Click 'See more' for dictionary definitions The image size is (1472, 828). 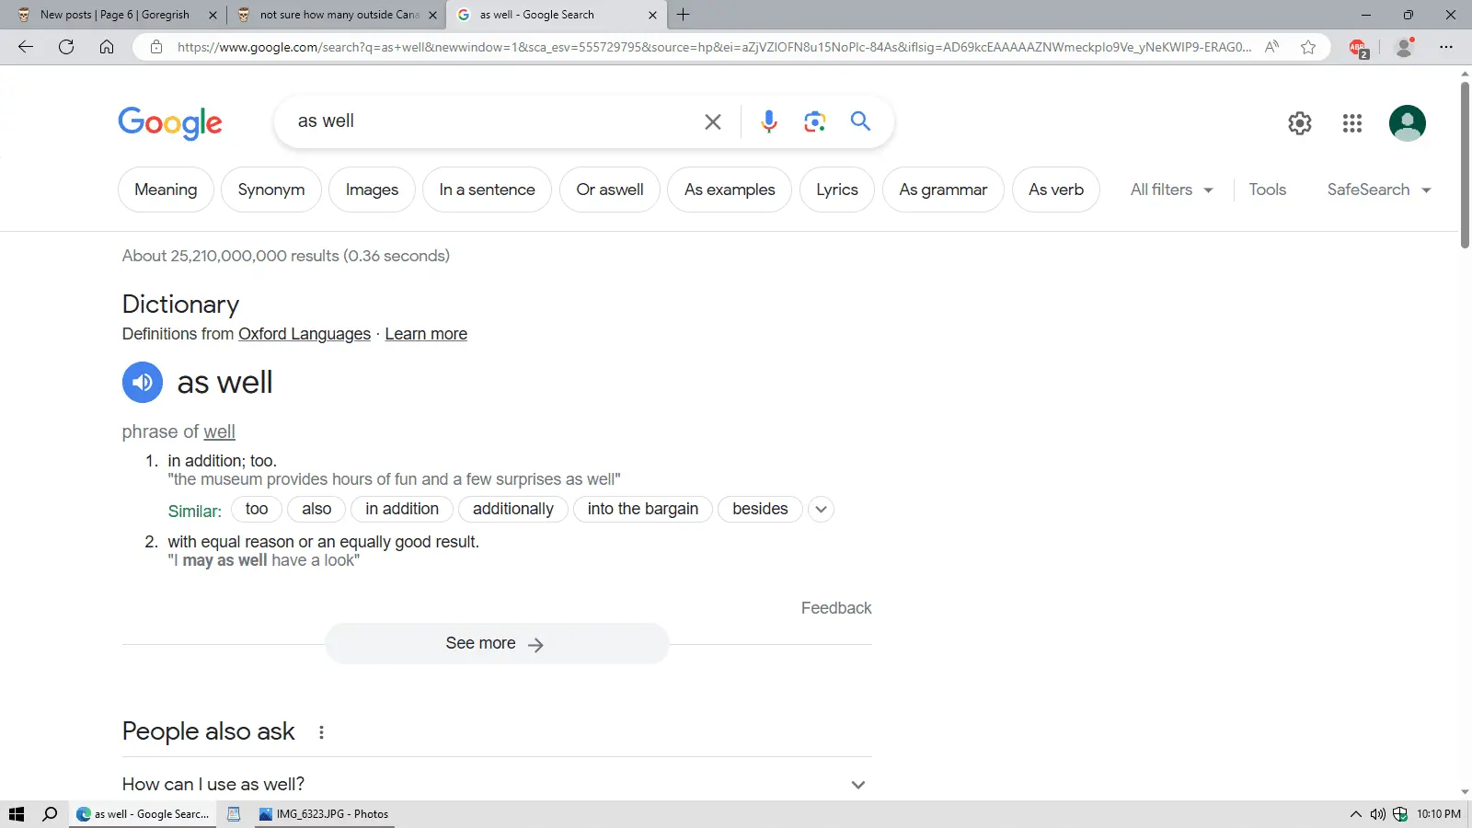pos(497,643)
